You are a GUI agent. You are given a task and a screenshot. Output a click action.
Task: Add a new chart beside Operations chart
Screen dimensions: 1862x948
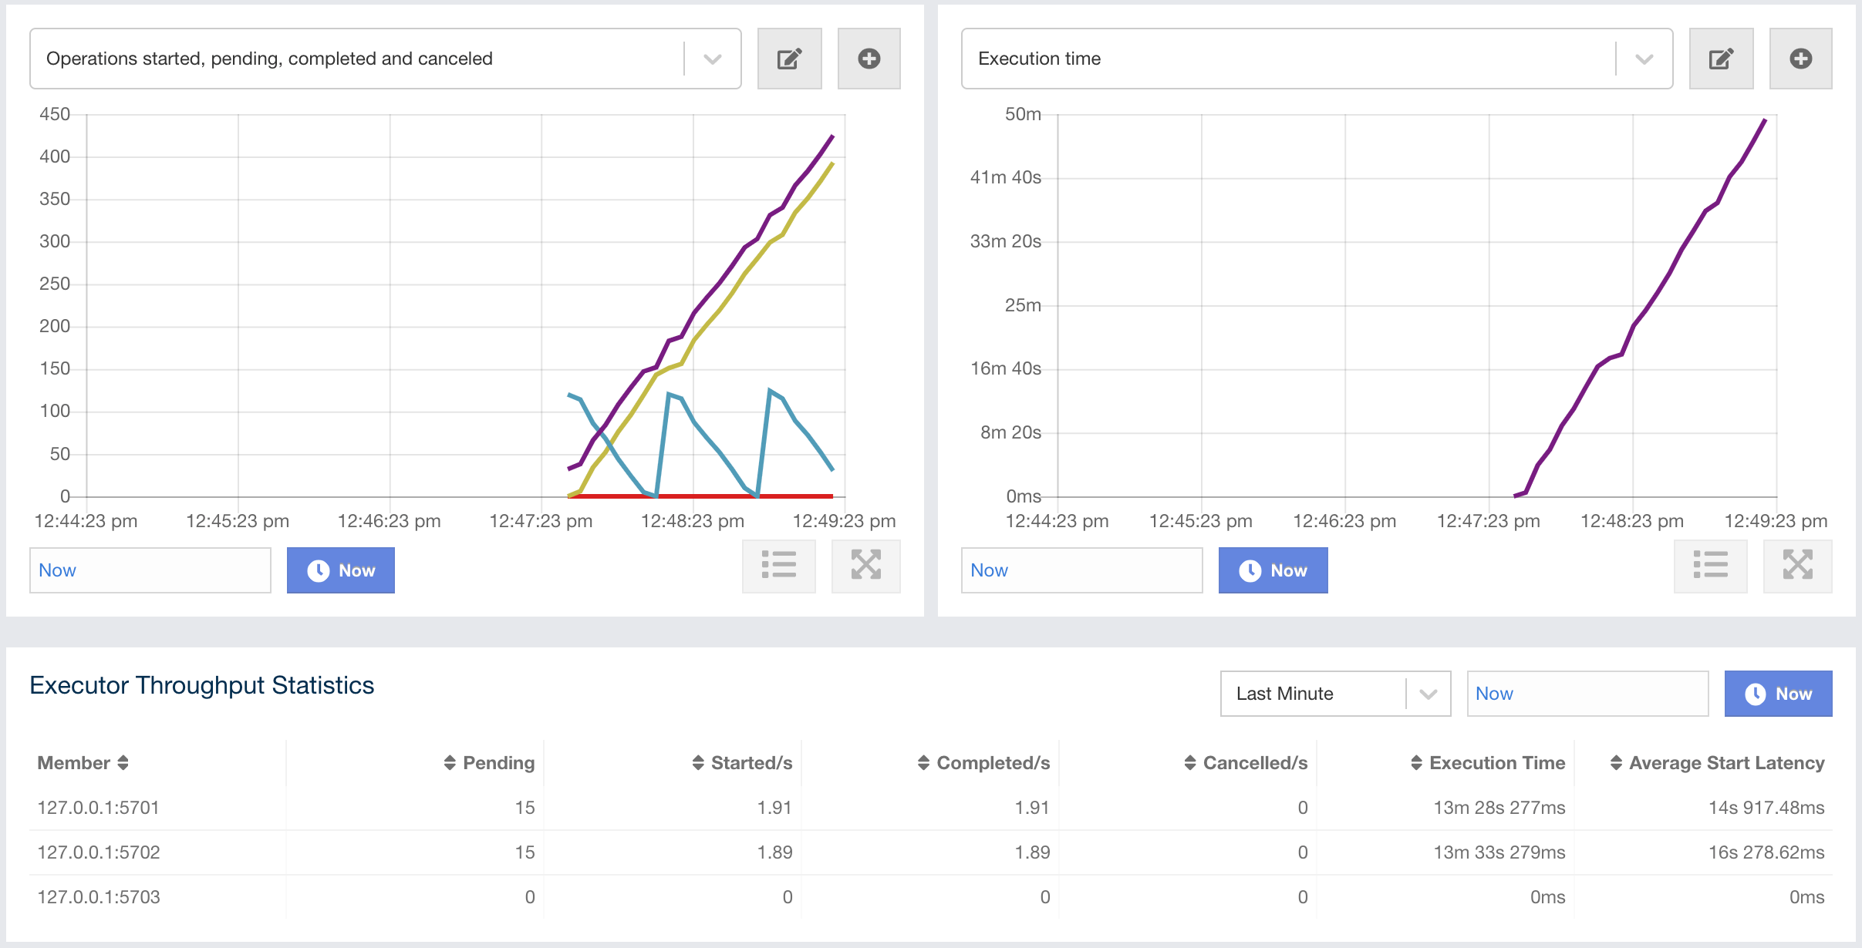tap(869, 58)
